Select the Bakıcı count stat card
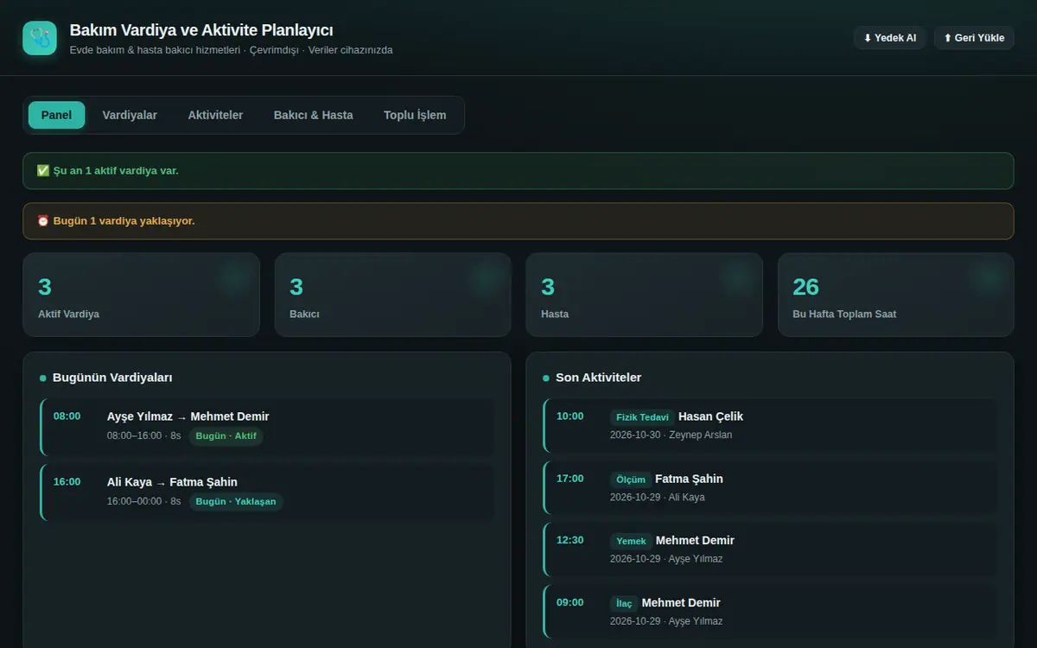 [393, 295]
